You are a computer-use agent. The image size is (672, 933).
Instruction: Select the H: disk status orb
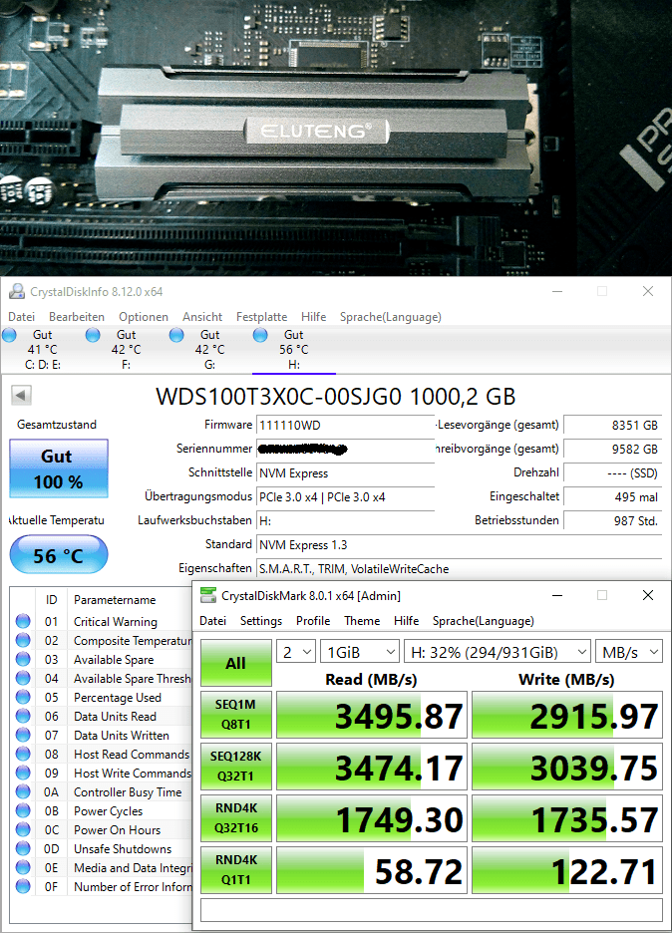(260, 335)
